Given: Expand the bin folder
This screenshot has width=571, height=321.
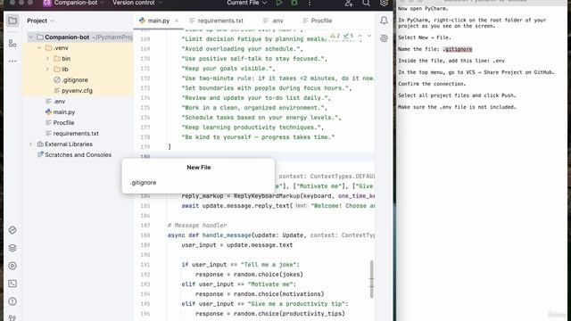Looking at the screenshot, I should tap(47, 59).
